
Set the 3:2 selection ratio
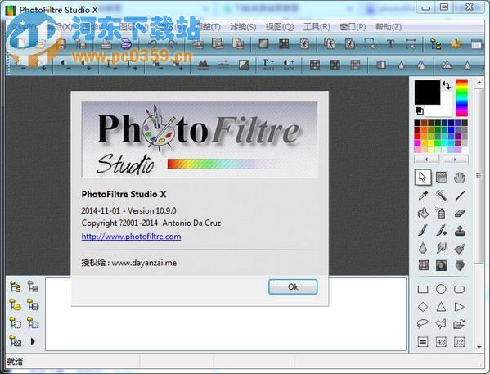[x=459, y=342]
